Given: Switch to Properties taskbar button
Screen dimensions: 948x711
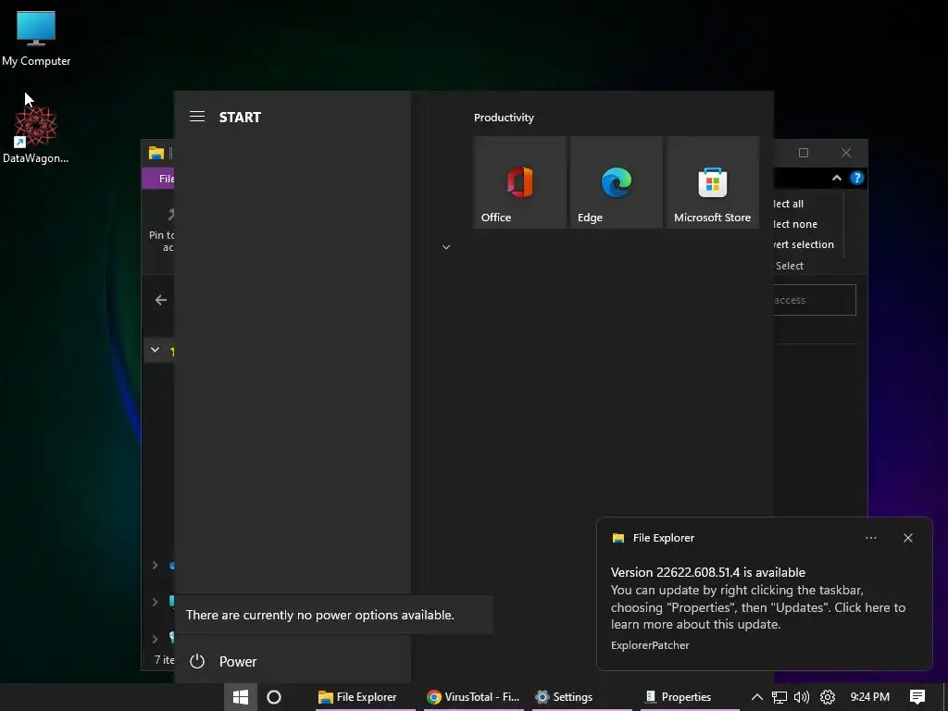Looking at the screenshot, I should (691, 697).
